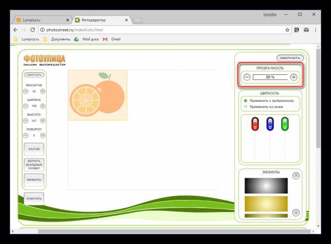This screenshot has width=331, height=244.
Task: Decrease rotation under Поворот
Action: [25, 135]
